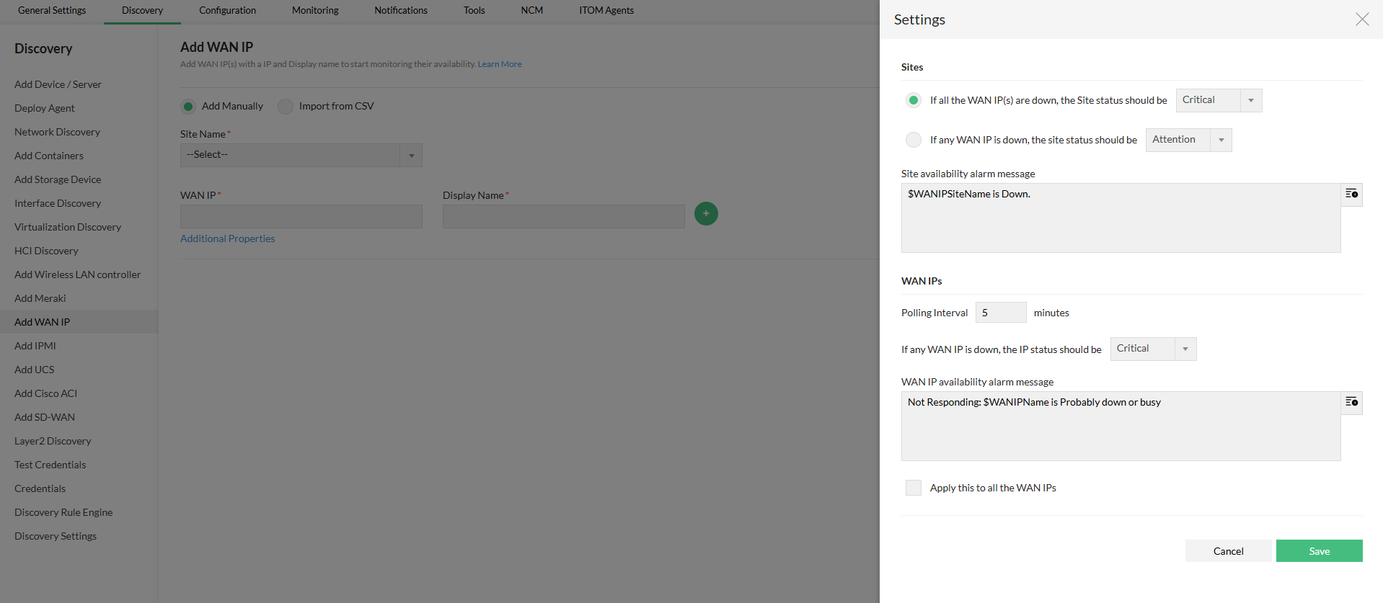
Task: Choose the Import from CSV radio option
Action: pos(286,107)
